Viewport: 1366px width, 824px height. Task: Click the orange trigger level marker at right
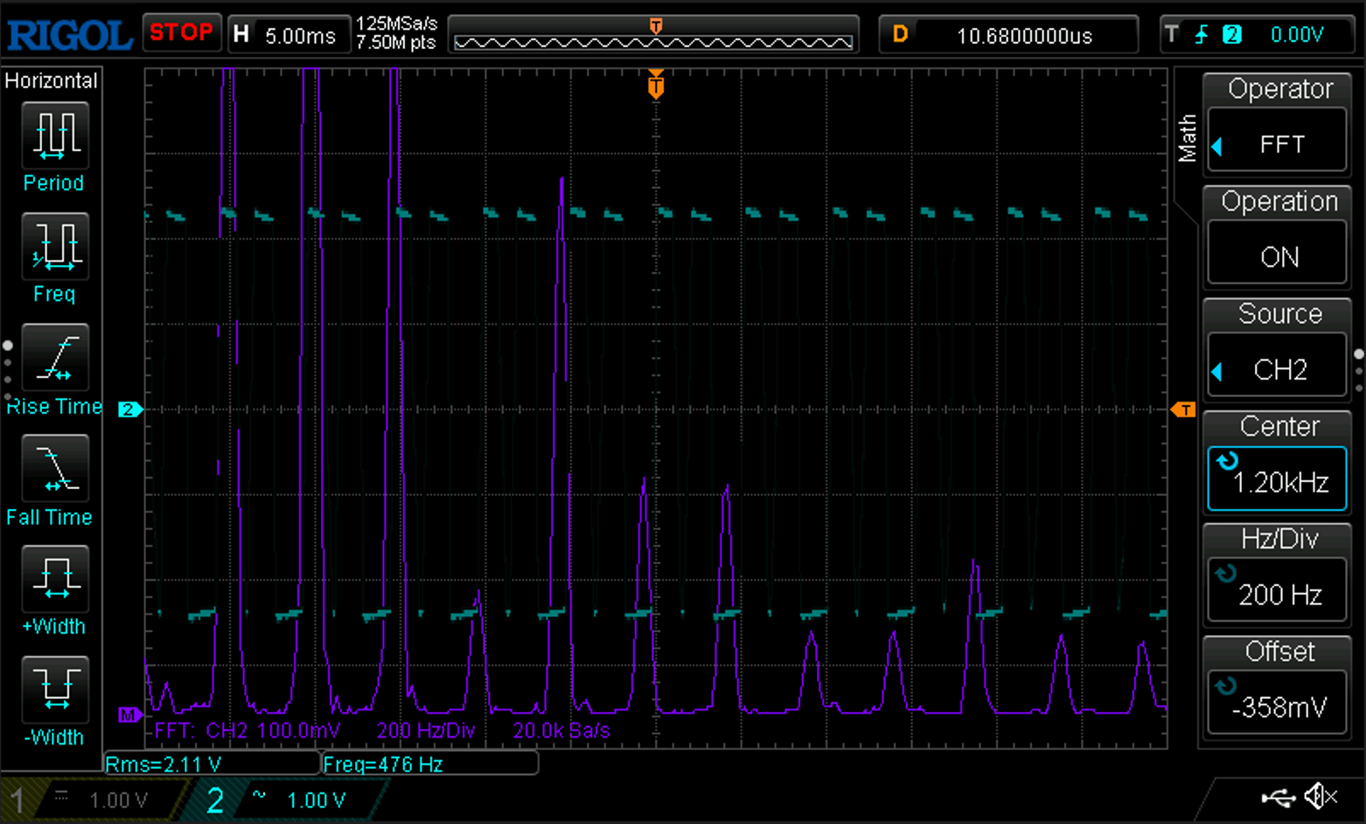point(1183,409)
